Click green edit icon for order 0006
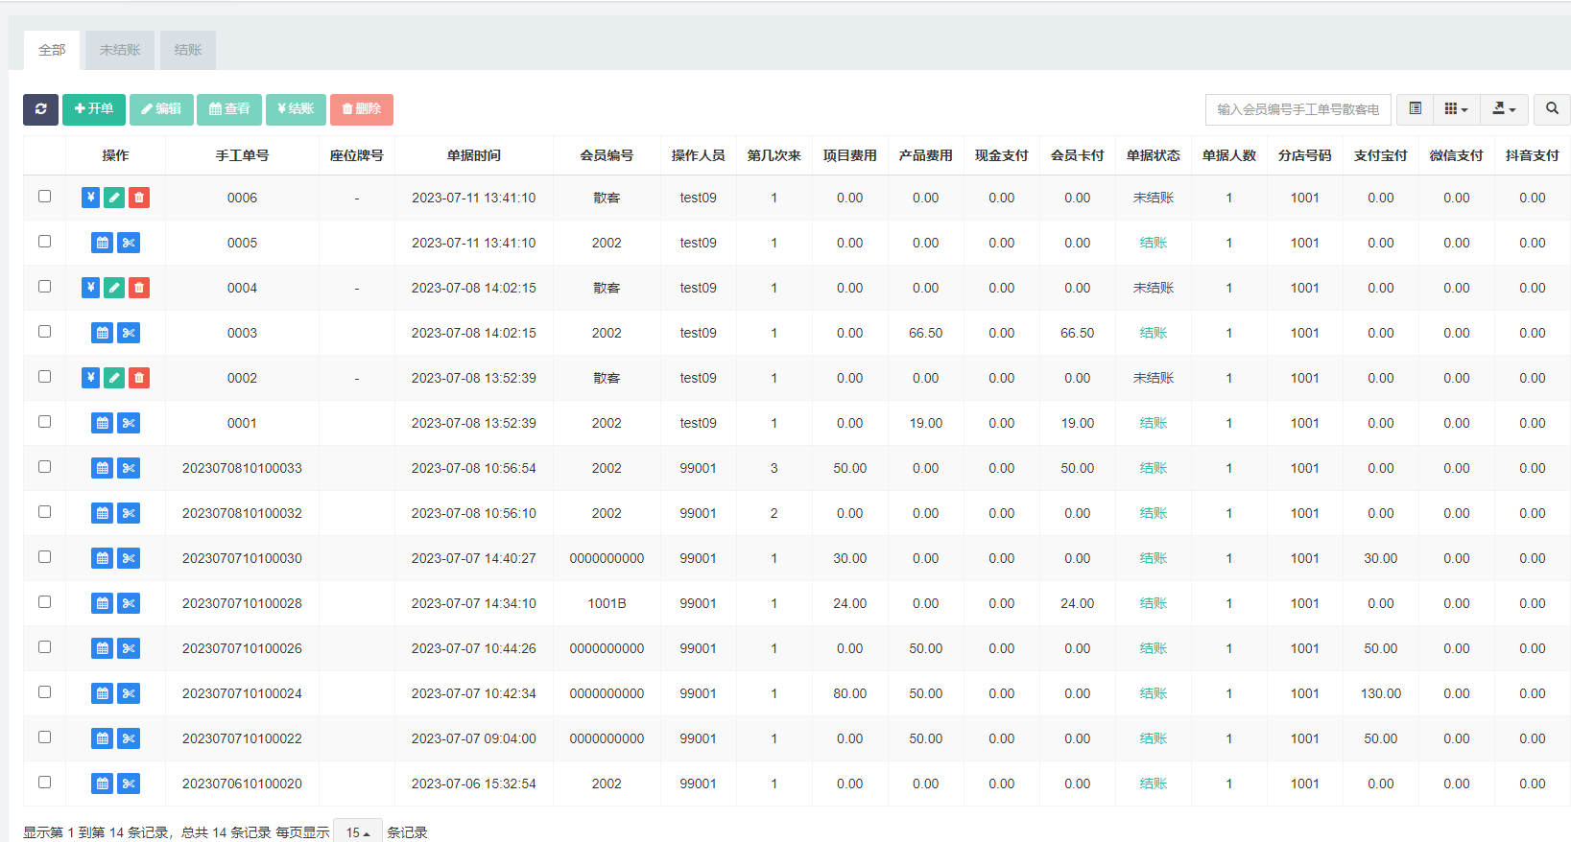The width and height of the screenshot is (1571, 842). click(114, 198)
